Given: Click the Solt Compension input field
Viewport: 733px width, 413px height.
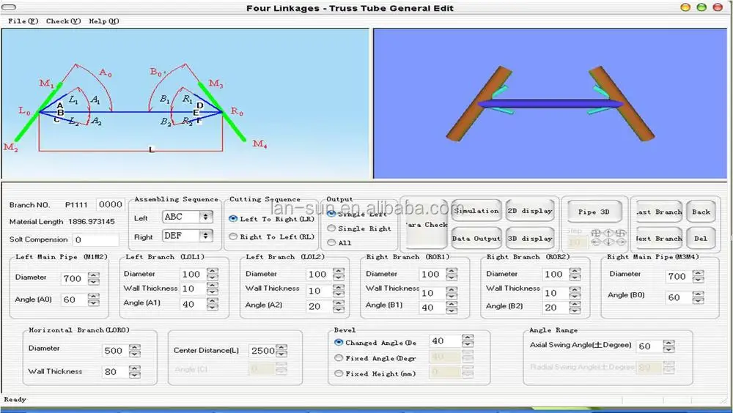Looking at the screenshot, I should pos(95,239).
